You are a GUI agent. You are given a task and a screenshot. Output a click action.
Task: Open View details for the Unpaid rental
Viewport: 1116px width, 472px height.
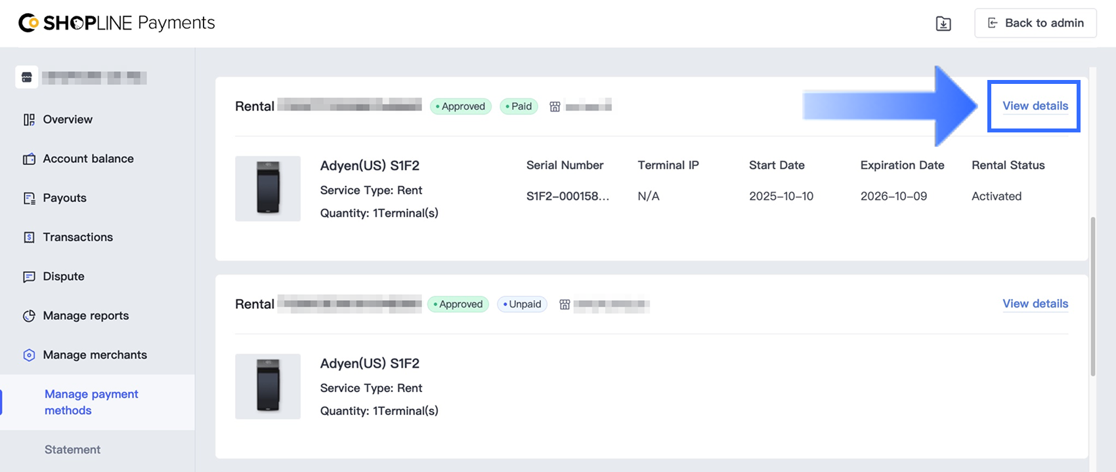pos(1035,304)
